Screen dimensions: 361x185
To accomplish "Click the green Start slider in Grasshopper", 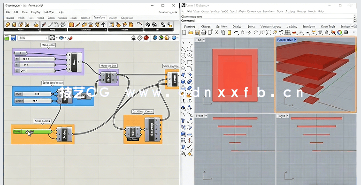I will point(32,132).
